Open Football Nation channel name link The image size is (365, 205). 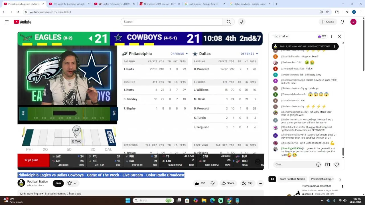(38, 182)
